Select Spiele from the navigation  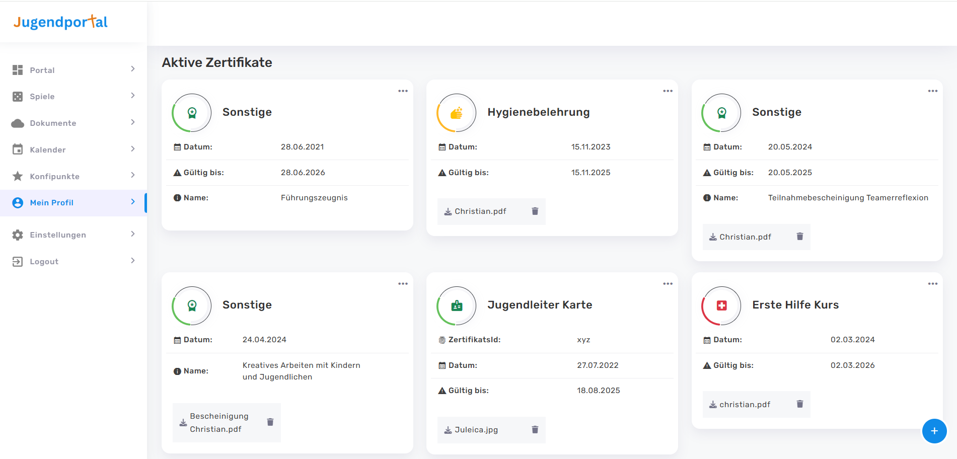pyautogui.click(x=42, y=96)
